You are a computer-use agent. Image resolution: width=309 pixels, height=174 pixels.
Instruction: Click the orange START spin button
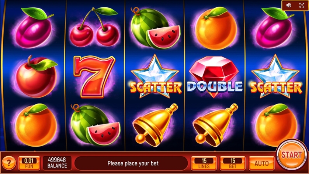[291, 155]
